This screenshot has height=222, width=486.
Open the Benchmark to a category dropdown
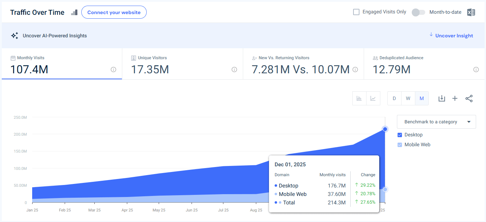[x=436, y=122]
